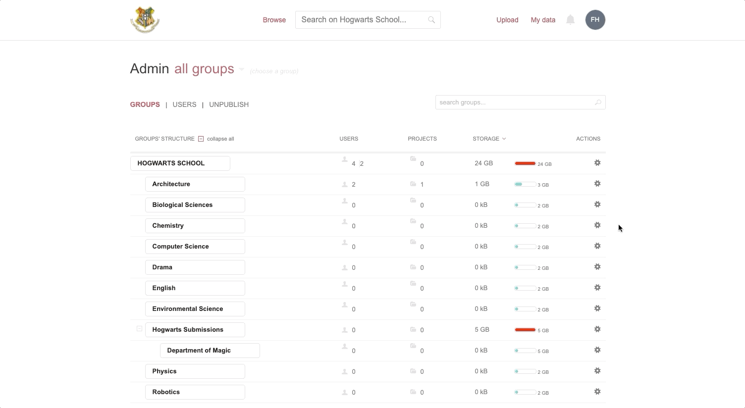Open settings gear for Biological Sciences row

(x=597, y=204)
